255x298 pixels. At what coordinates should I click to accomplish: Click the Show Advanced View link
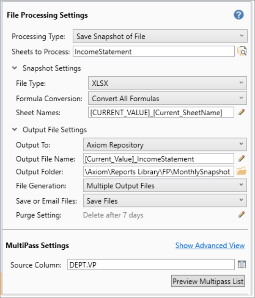(210, 245)
